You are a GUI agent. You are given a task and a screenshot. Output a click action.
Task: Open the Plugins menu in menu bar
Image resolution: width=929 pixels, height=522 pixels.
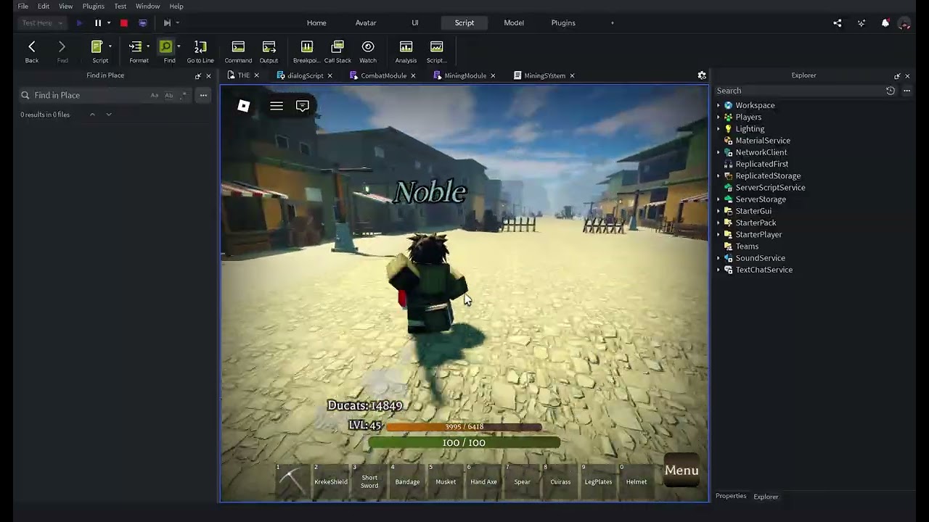93,6
